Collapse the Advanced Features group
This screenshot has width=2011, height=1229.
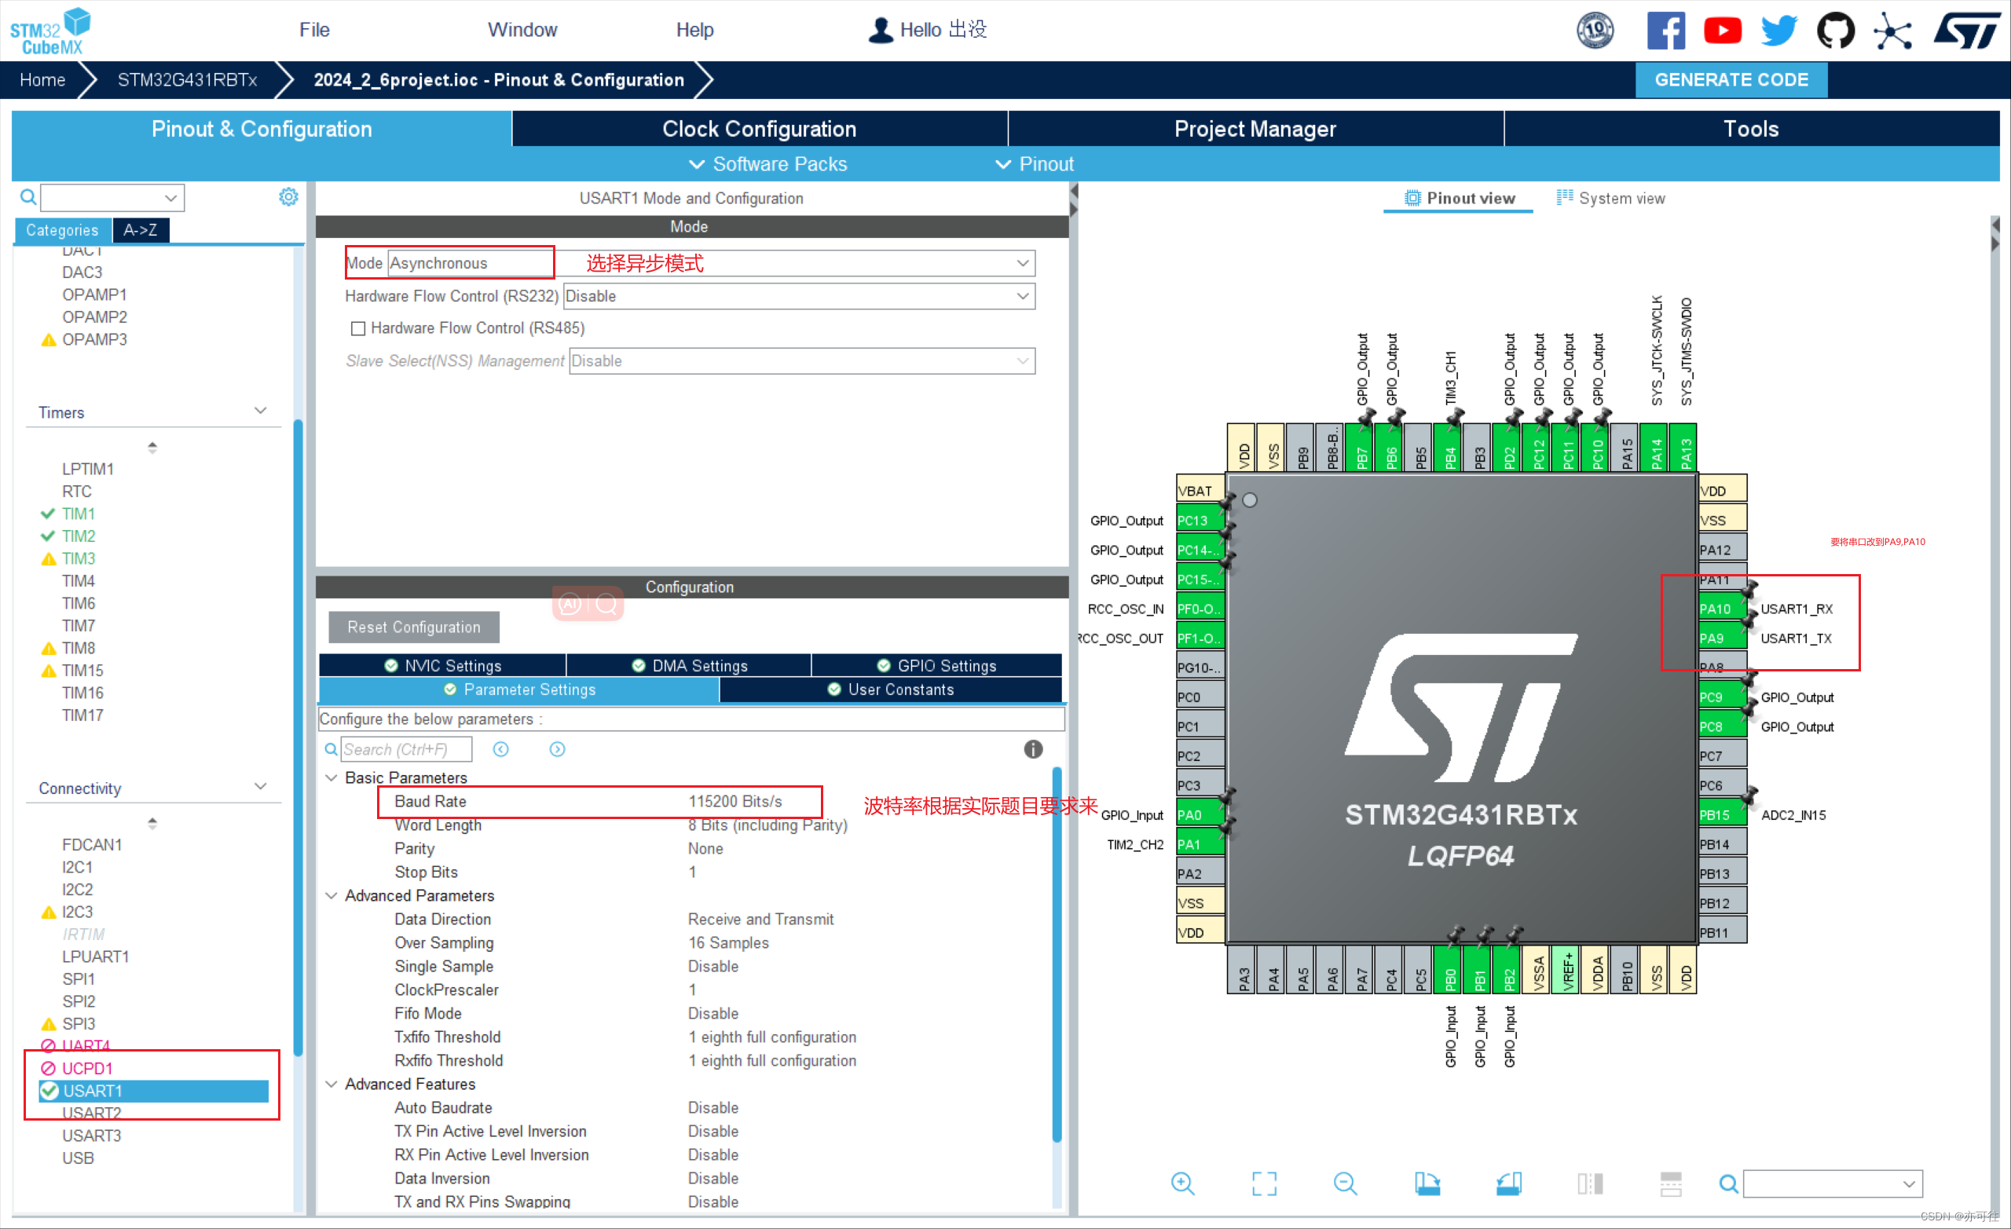click(332, 1084)
